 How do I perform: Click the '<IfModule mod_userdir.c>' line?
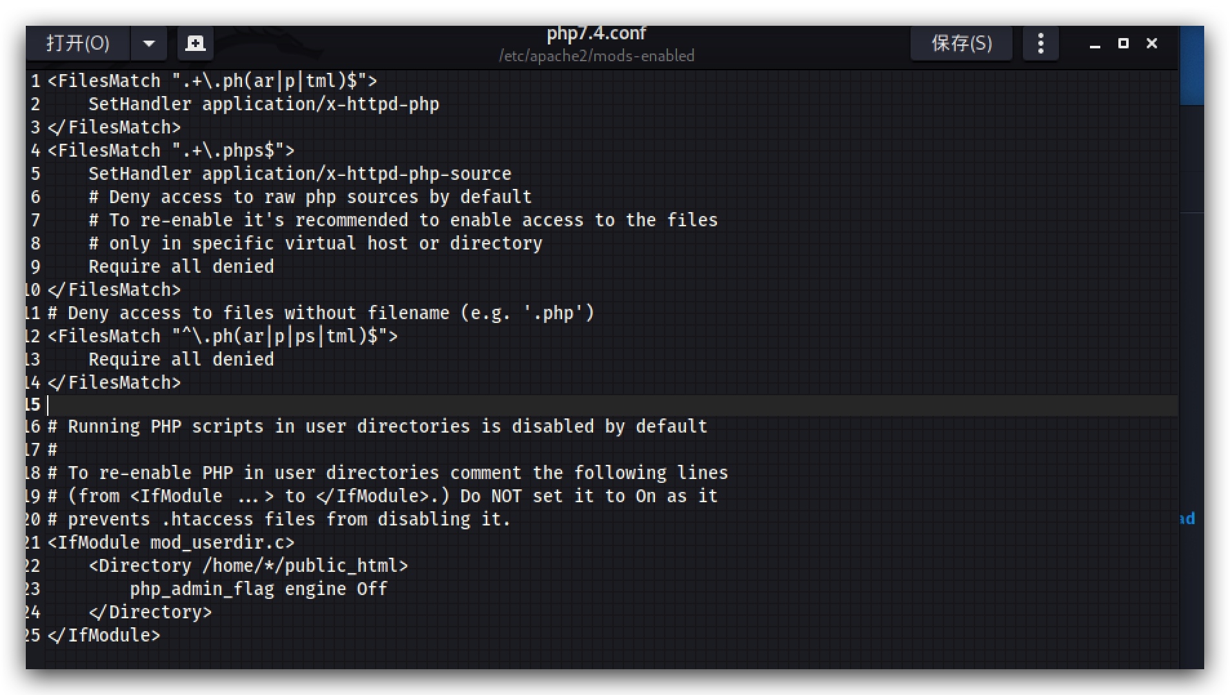point(171,542)
